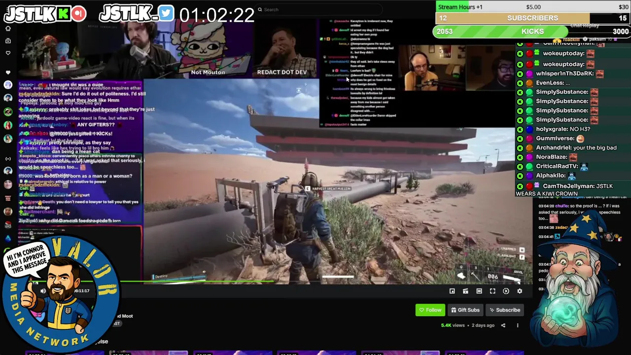The height and width of the screenshot is (355, 631).
Task: Toggle mini player icon in video controls
Action: pos(452,291)
